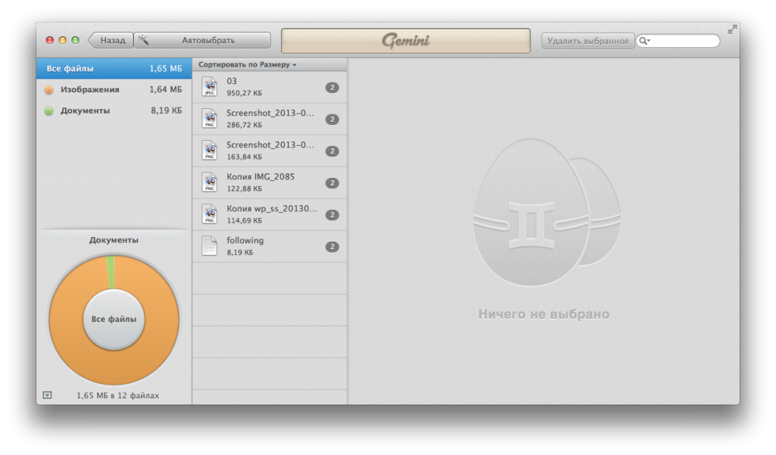Select Screenshot_2013-0… row with 163,84 КБ

click(270, 151)
